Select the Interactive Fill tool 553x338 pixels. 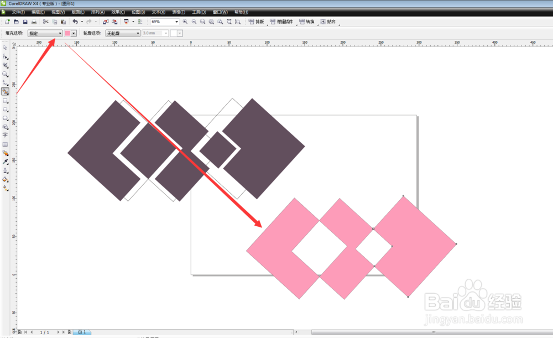click(5, 189)
